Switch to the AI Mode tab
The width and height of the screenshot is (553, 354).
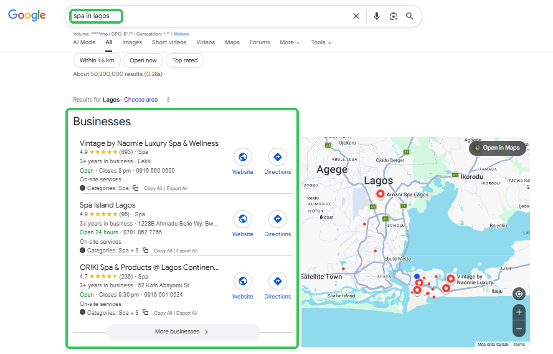pos(84,42)
